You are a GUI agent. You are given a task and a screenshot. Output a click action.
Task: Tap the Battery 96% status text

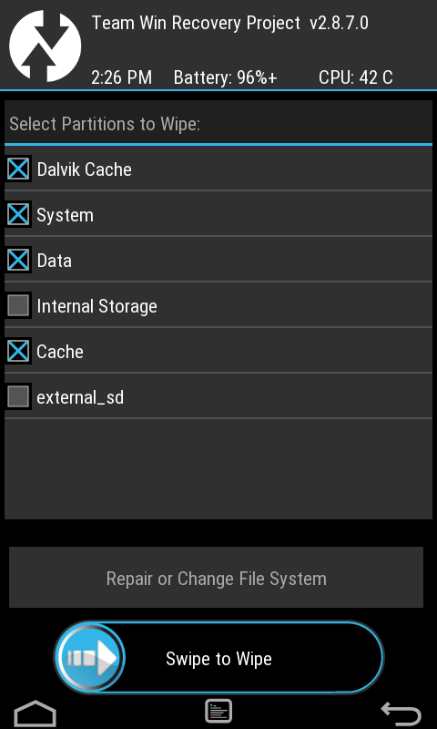tap(225, 77)
